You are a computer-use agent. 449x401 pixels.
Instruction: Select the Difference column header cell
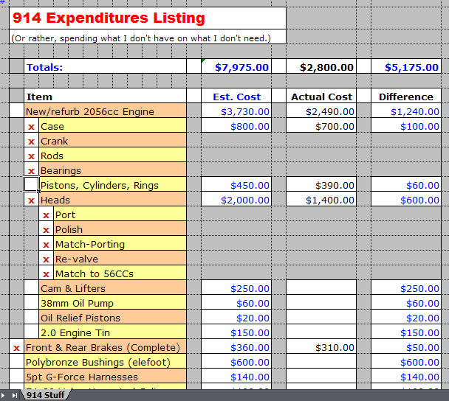pos(406,97)
